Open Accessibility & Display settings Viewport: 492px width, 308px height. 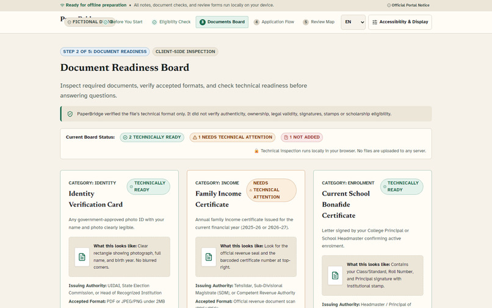click(x=400, y=22)
